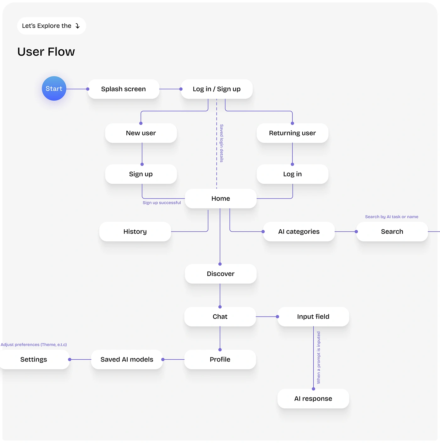This screenshot has height=443, width=440.
Task: Click the blue Start circle
Action: coord(54,89)
